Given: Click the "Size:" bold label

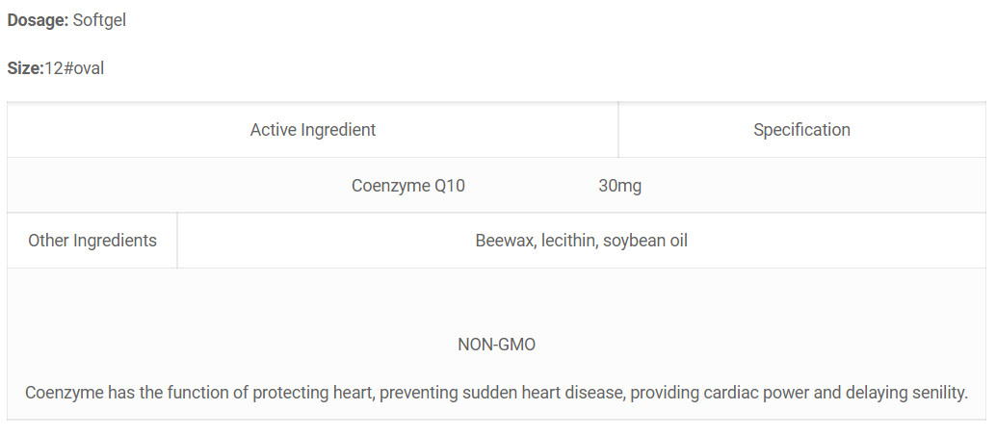Looking at the screenshot, I should coord(25,68).
